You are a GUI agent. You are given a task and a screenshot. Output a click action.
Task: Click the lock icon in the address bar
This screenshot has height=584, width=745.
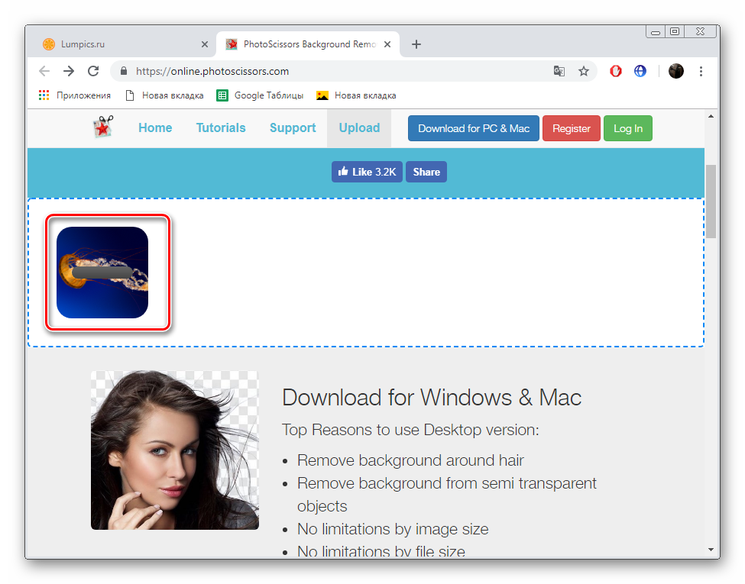click(124, 71)
